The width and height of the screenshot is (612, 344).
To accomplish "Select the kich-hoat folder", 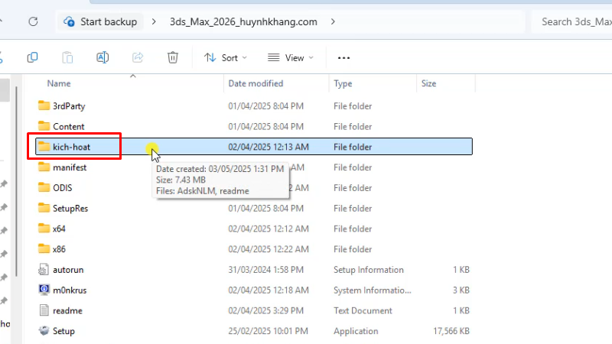I will click(x=74, y=146).
